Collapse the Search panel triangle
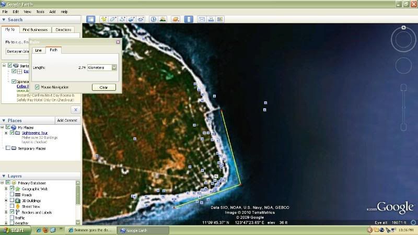Screen dimensions: 418x235 coord(4,19)
